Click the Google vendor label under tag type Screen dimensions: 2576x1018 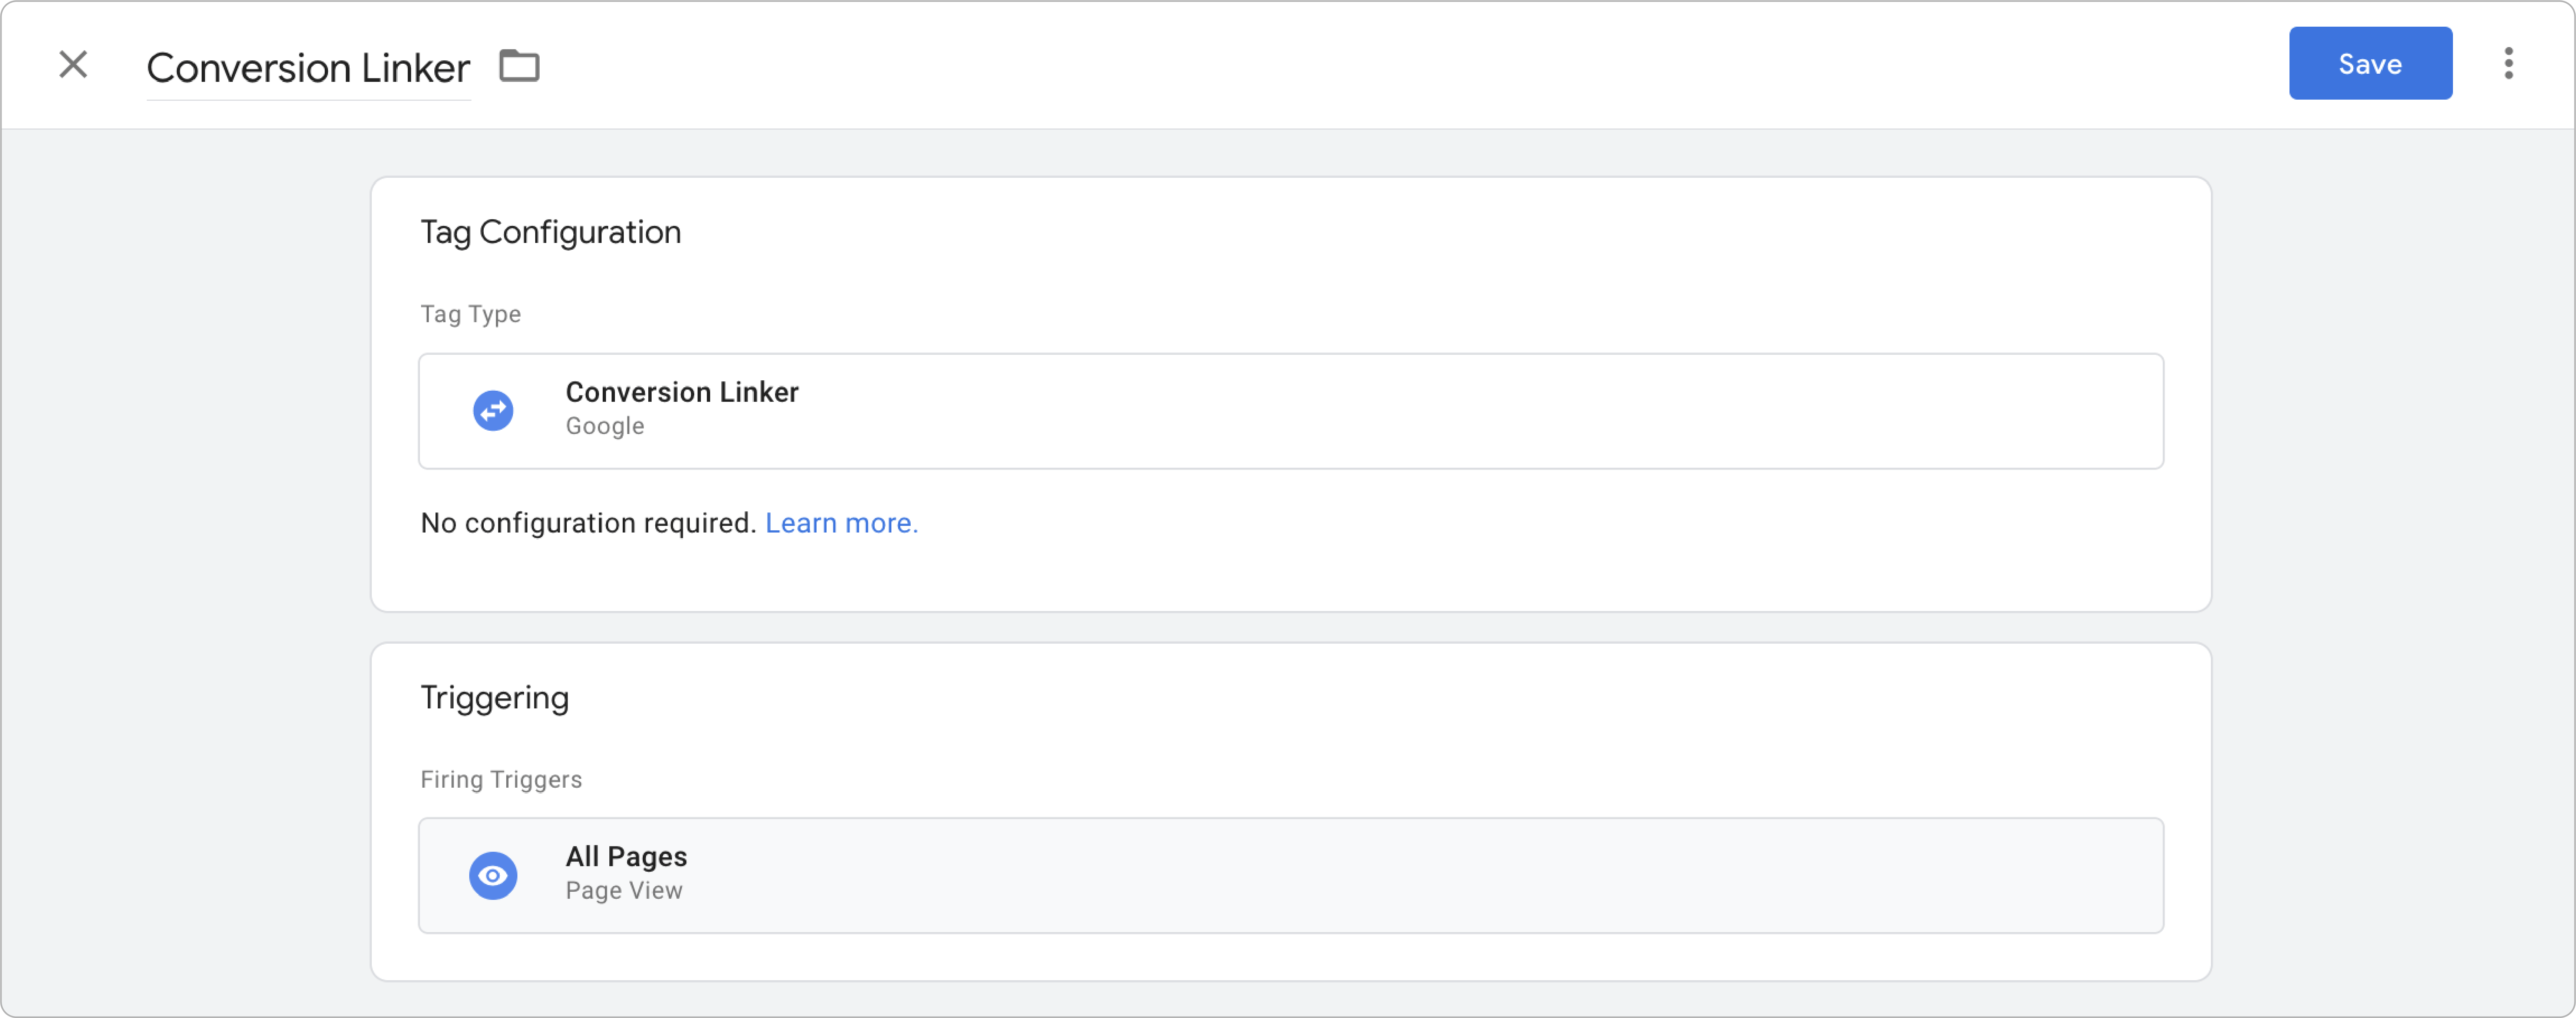click(604, 427)
